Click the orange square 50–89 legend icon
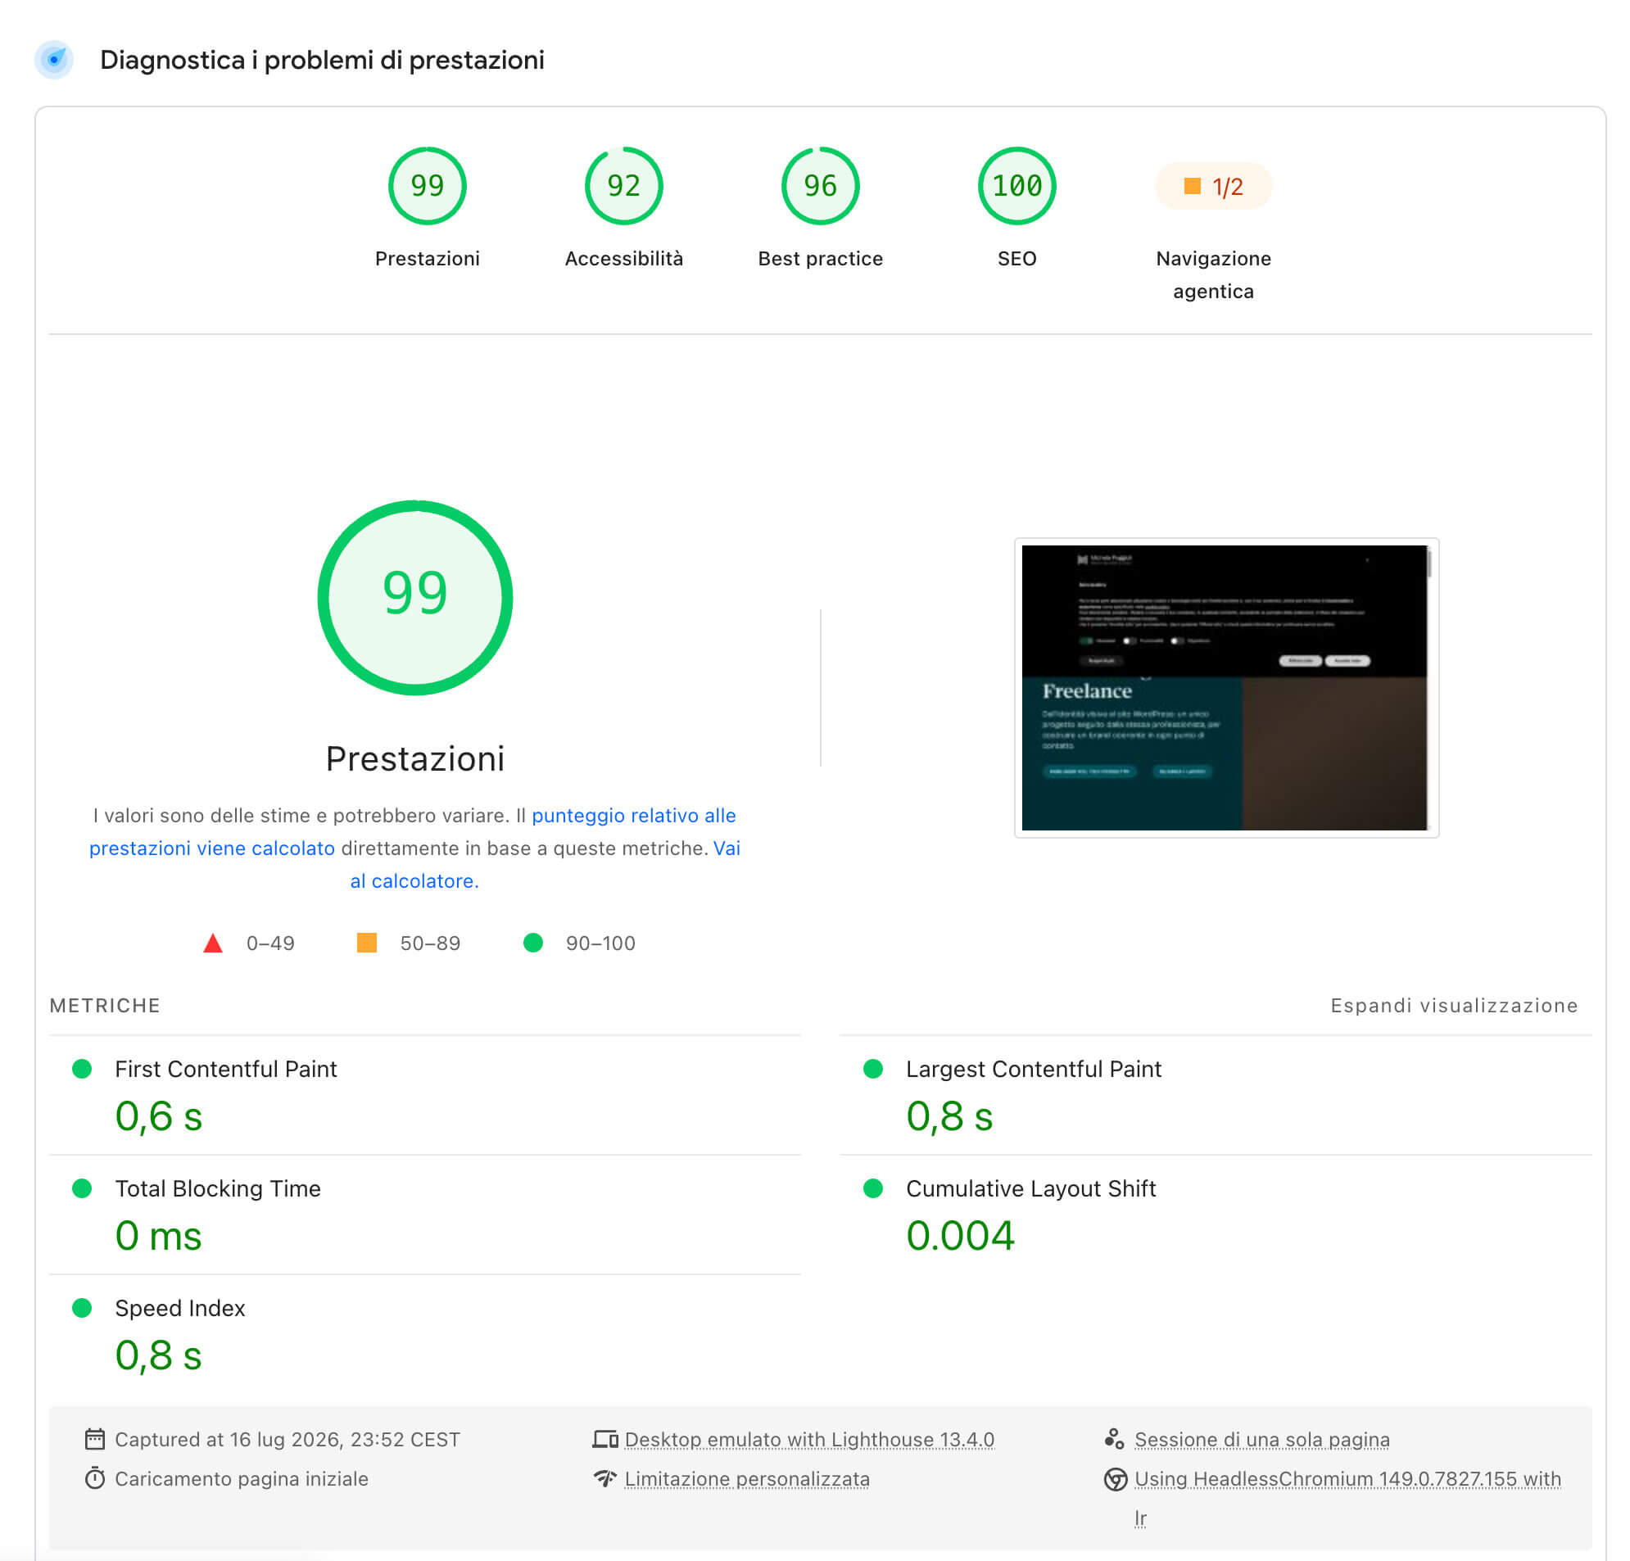 367,943
